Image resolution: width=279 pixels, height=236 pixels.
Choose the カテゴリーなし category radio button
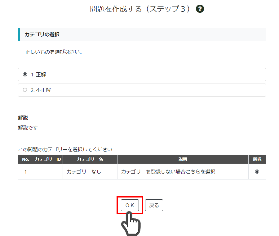[x=257, y=171]
